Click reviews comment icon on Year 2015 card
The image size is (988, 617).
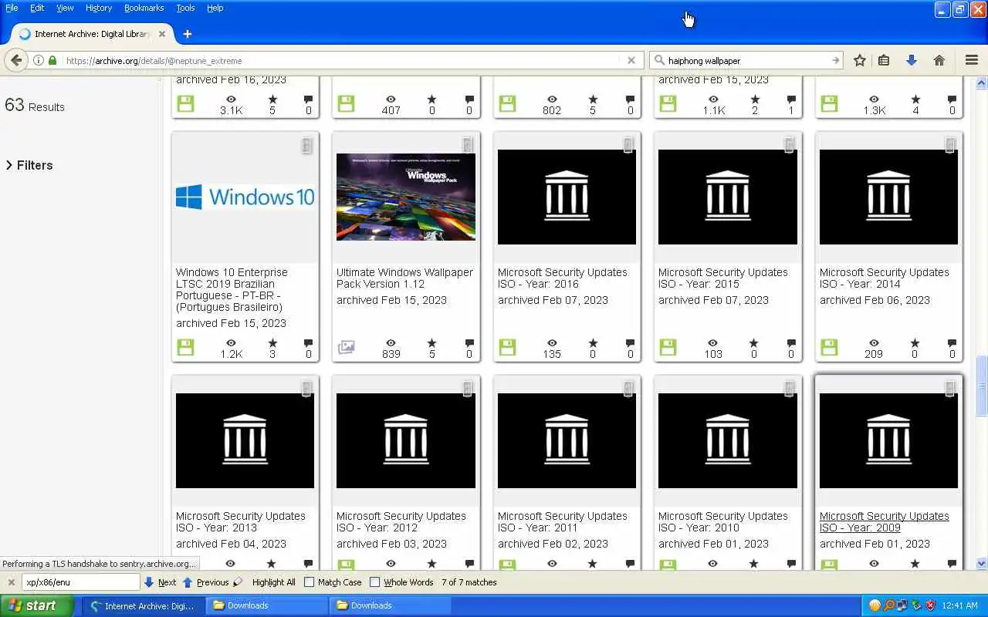(x=791, y=343)
